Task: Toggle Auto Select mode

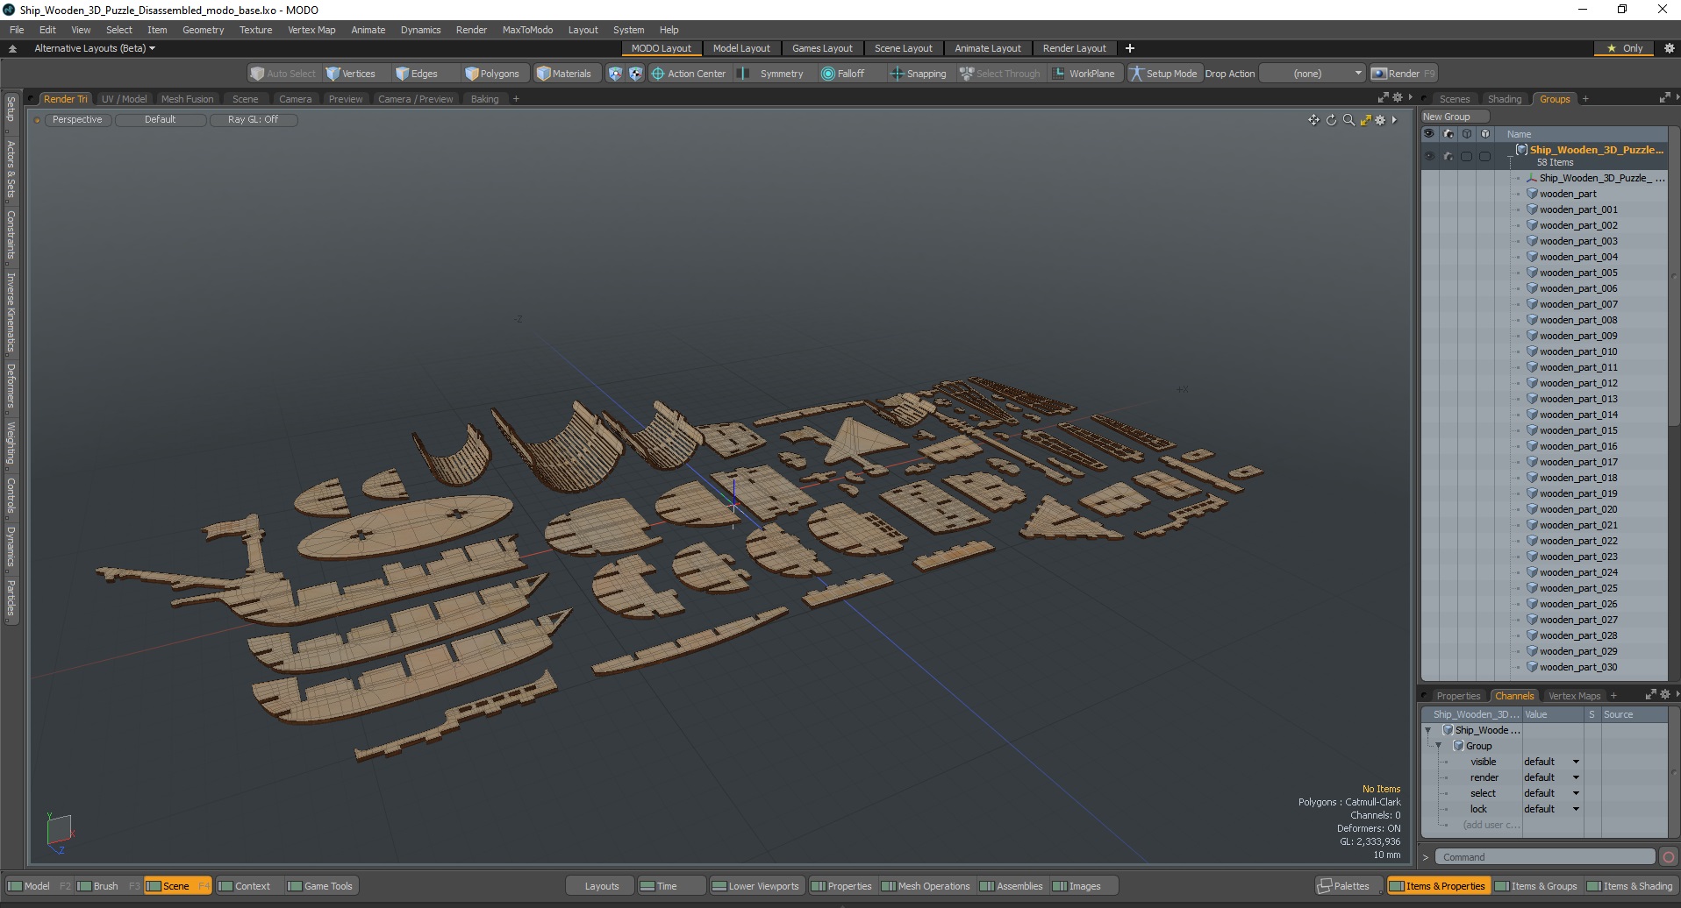Action: [x=283, y=74]
